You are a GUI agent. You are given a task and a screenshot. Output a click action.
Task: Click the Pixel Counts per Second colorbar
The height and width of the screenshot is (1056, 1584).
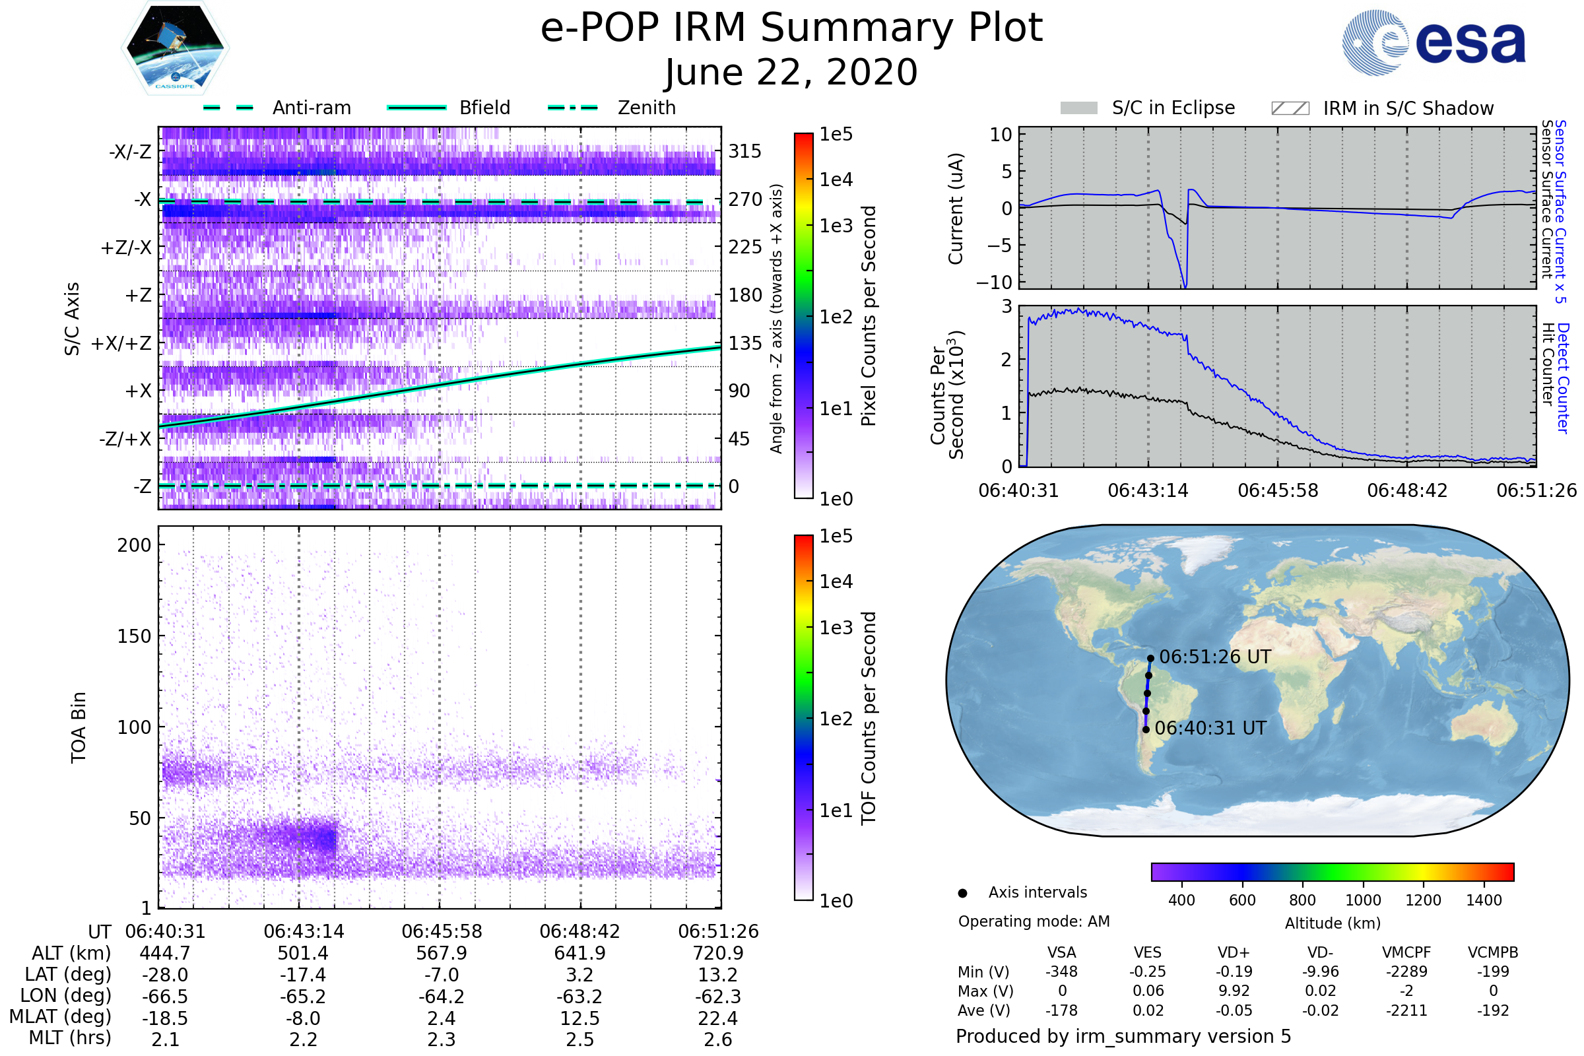click(x=803, y=315)
